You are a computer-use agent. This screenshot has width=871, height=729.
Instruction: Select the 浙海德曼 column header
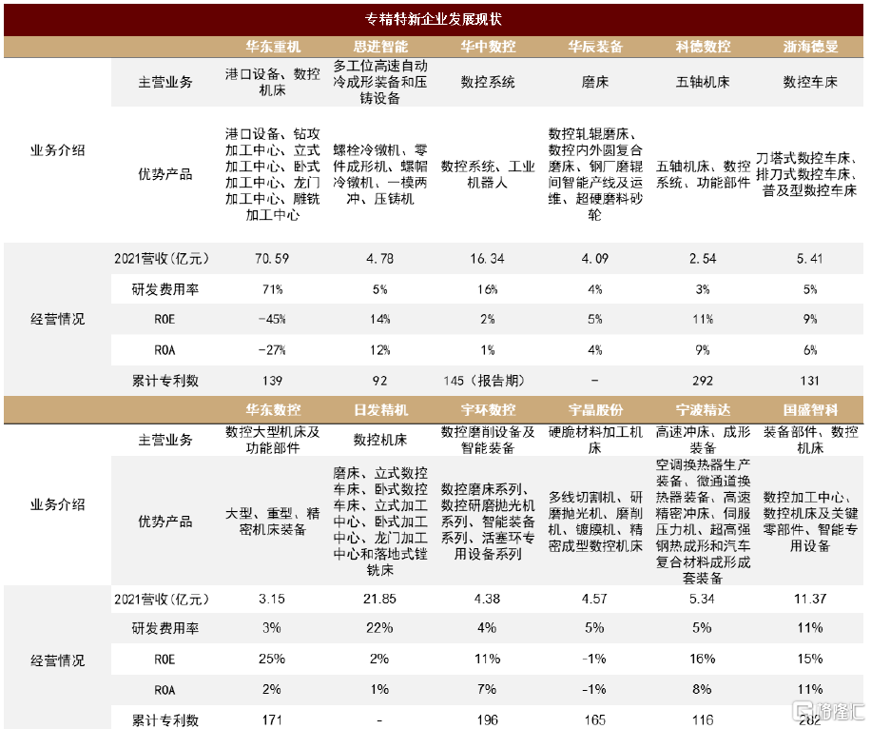coord(810,47)
